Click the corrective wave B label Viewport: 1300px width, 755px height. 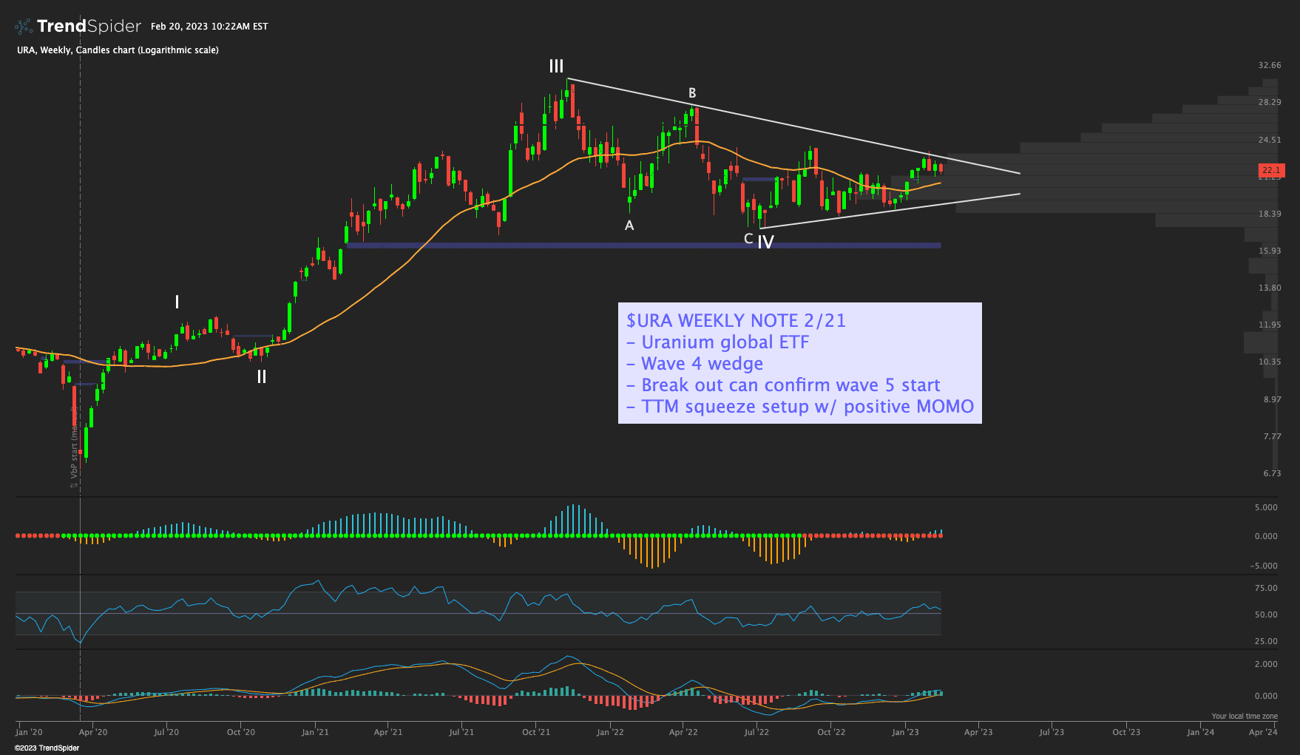pos(692,93)
